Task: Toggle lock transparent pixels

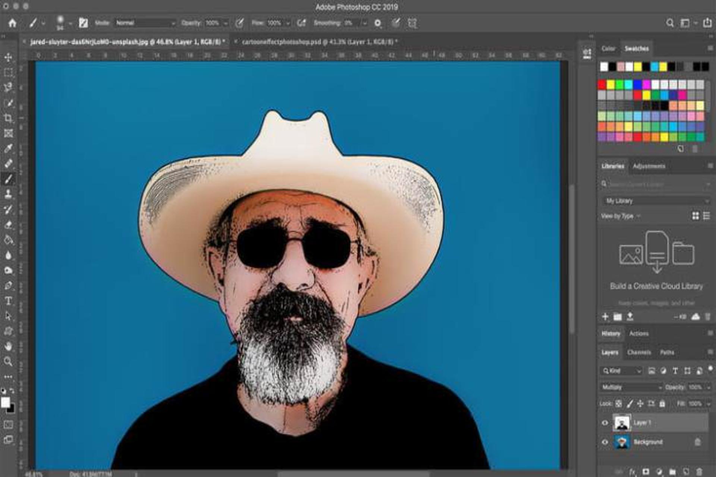Action: 619,404
